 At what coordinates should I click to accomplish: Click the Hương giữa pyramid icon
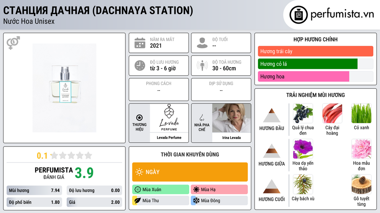click(272, 151)
